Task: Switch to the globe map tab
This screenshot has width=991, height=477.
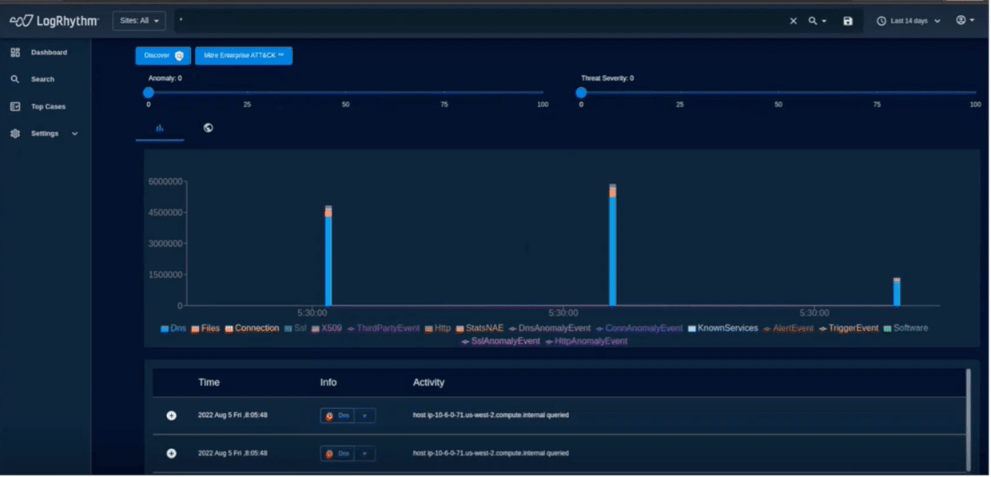Action: [x=208, y=128]
